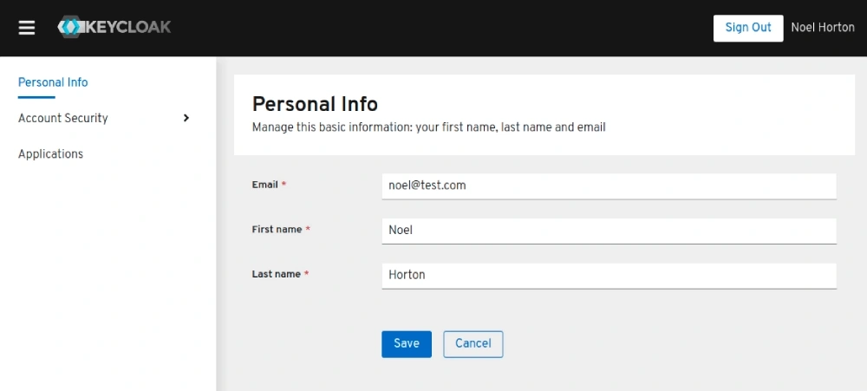Click the First name field label
867x391 pixels.
coord(277,229)
